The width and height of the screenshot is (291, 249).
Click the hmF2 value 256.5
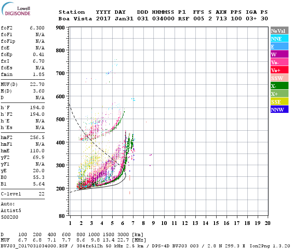click(37, 137)
